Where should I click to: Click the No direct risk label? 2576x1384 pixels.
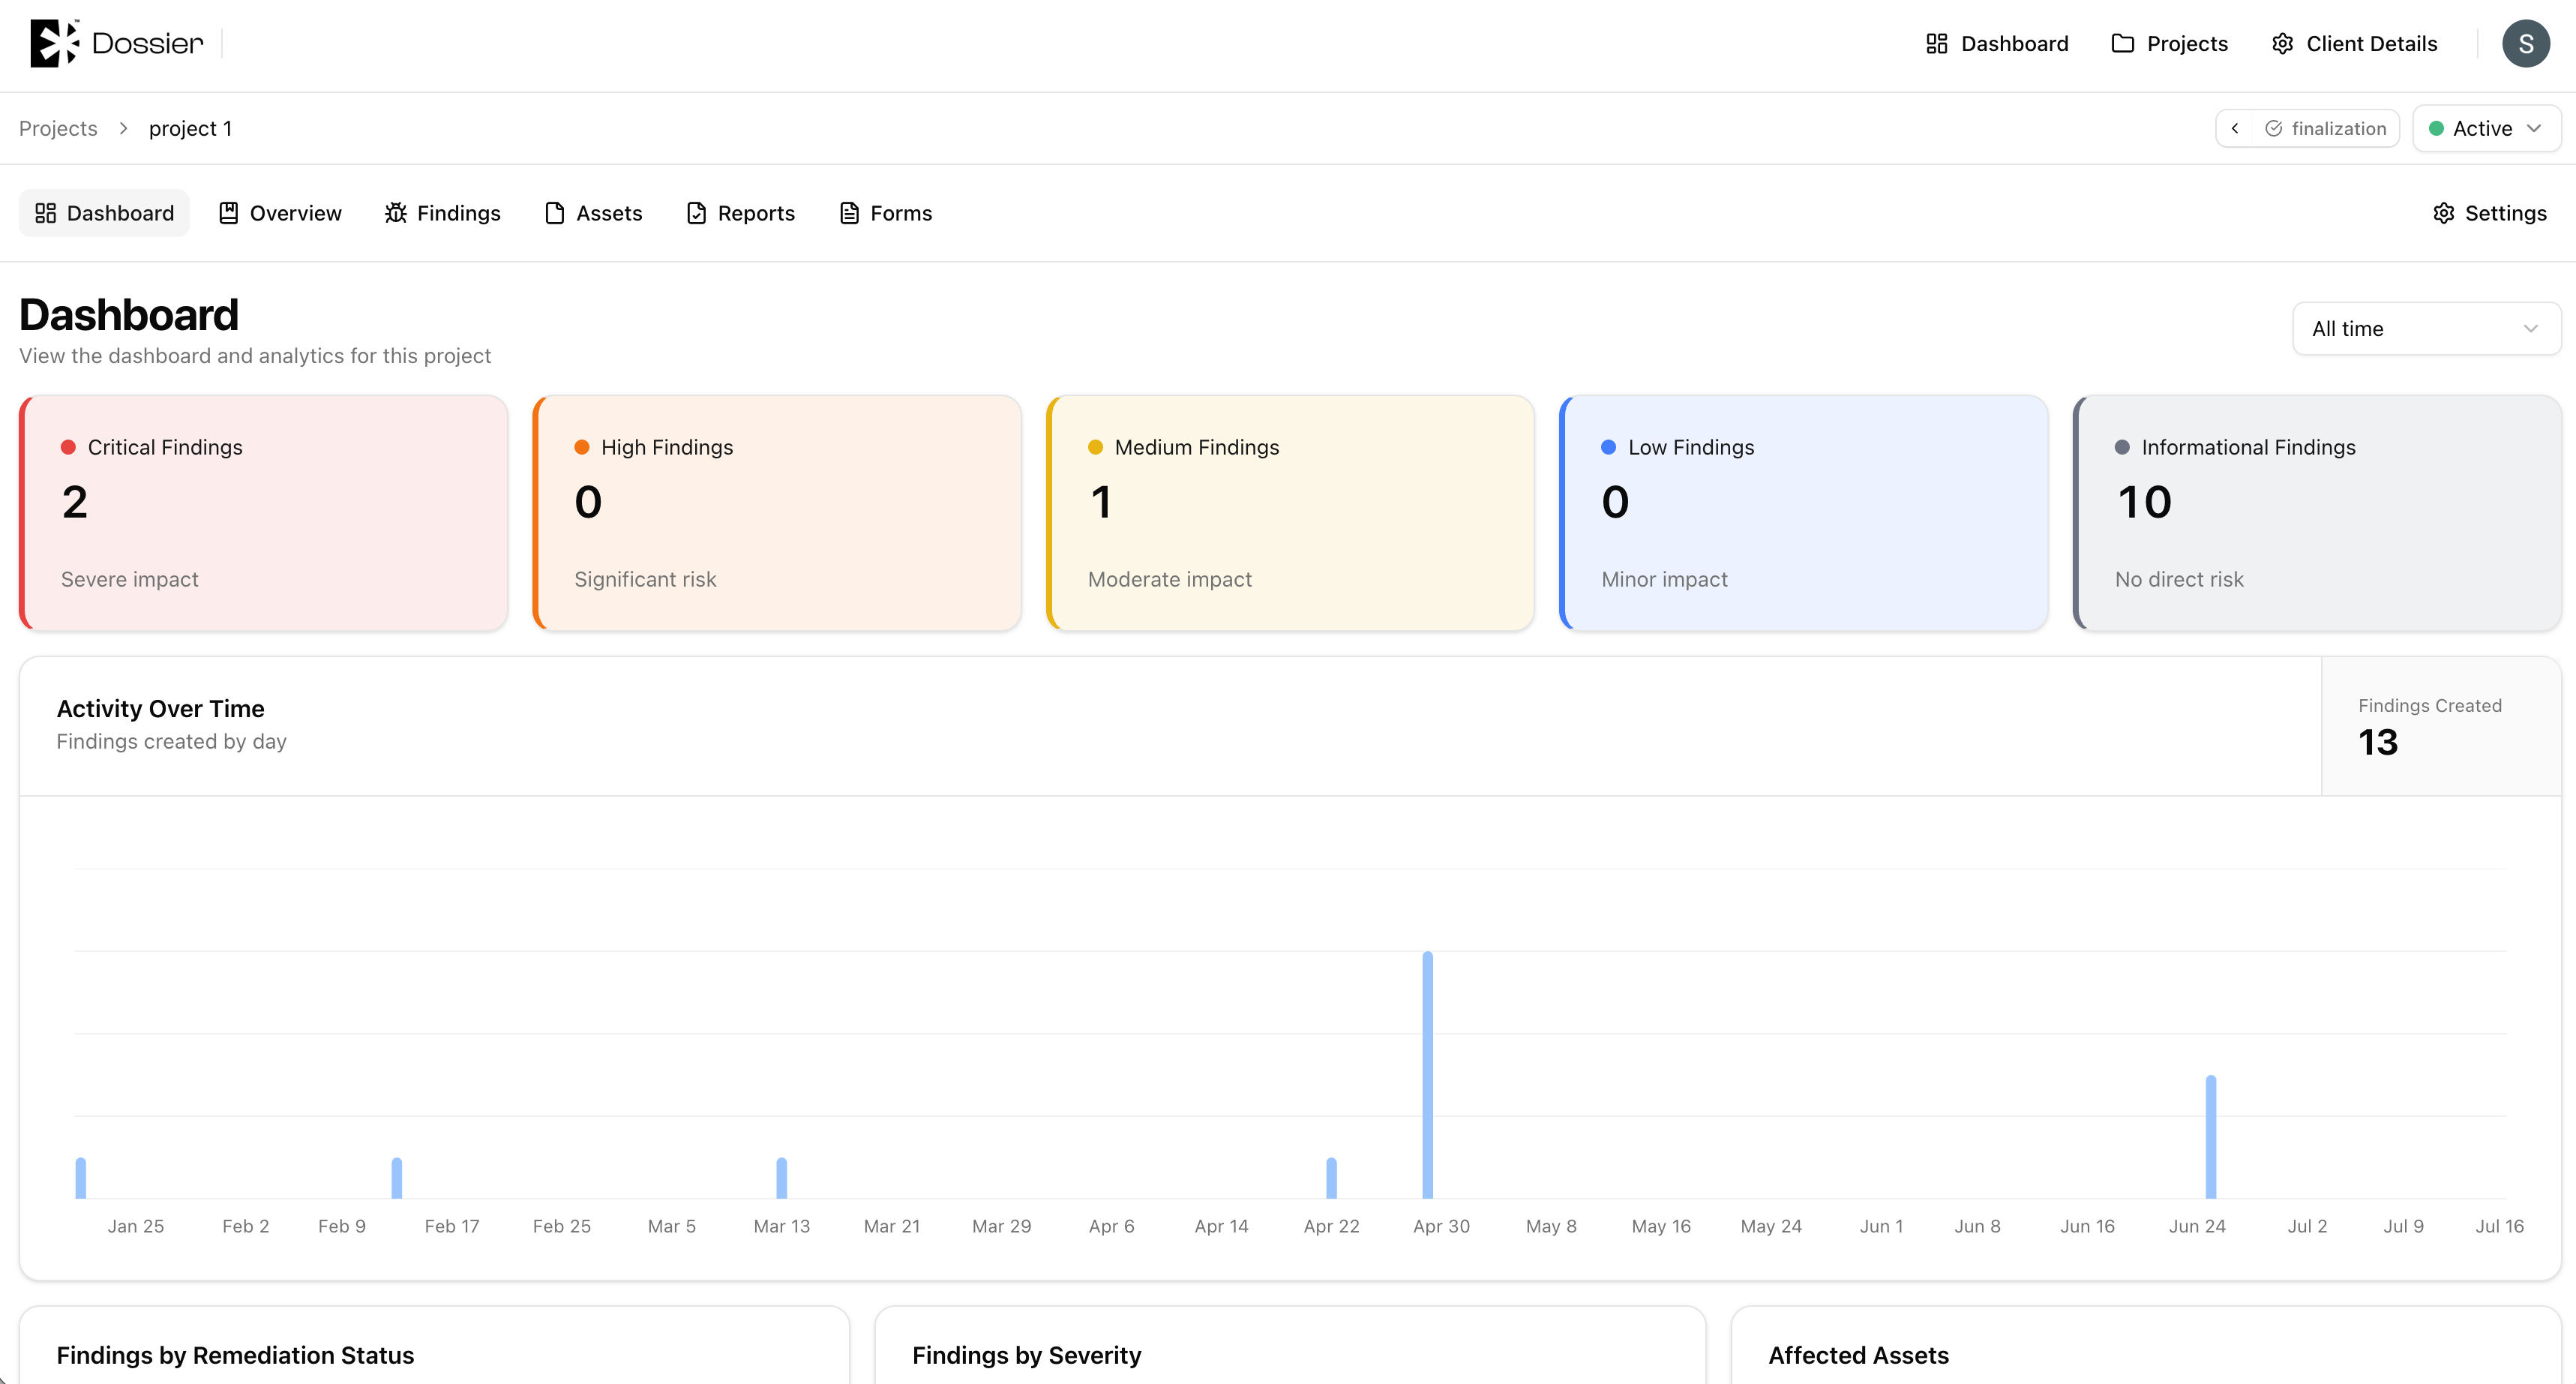[x=2179, y=579]
